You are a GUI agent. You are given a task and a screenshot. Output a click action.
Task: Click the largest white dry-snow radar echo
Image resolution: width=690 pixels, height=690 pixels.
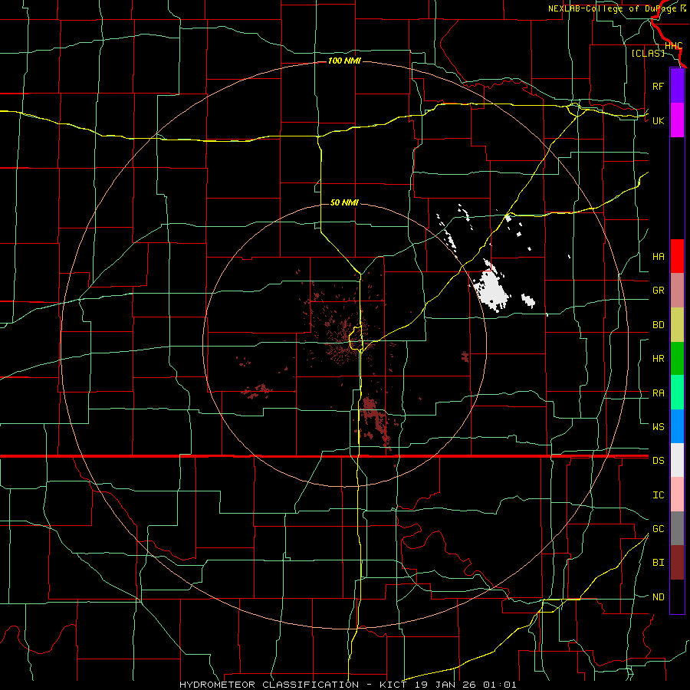click(x=492, y=289)
